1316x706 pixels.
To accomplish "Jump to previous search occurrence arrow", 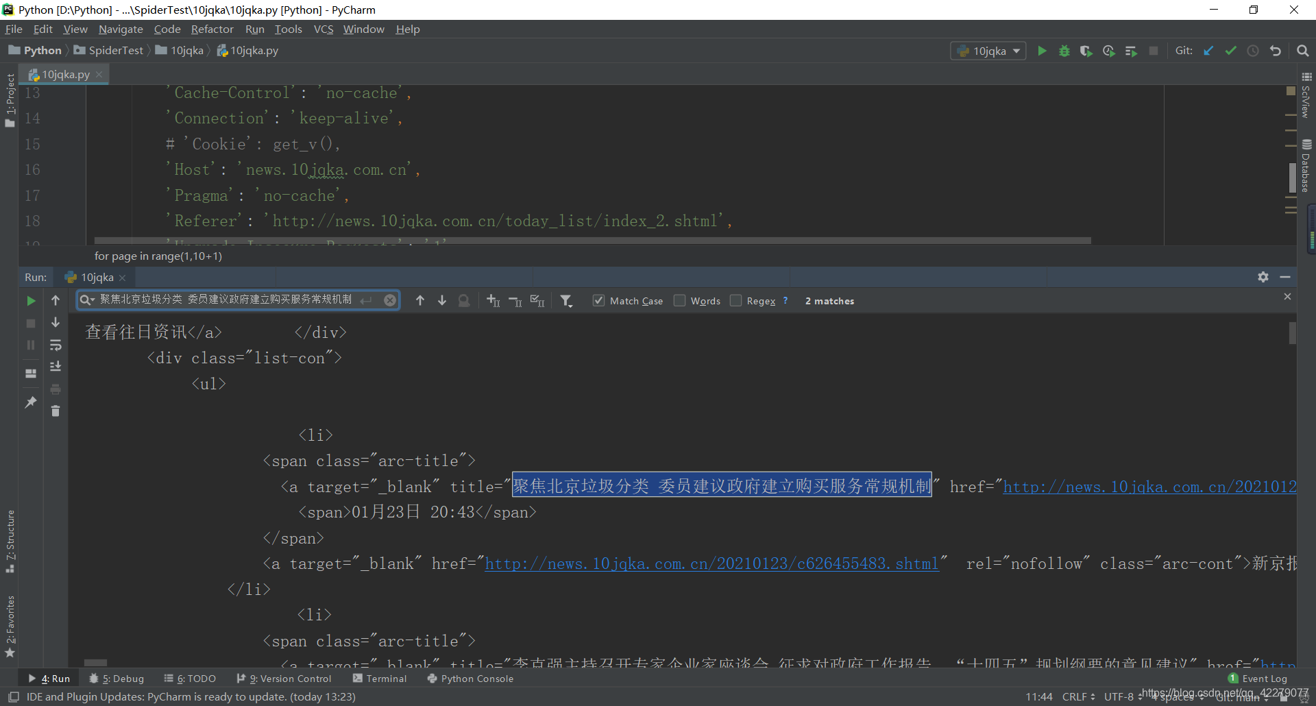I will 420,300.
